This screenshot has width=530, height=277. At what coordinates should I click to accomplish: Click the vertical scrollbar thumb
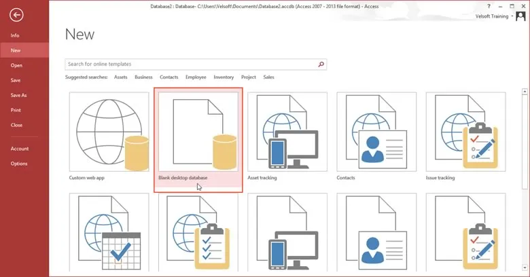tap(525, 142)
